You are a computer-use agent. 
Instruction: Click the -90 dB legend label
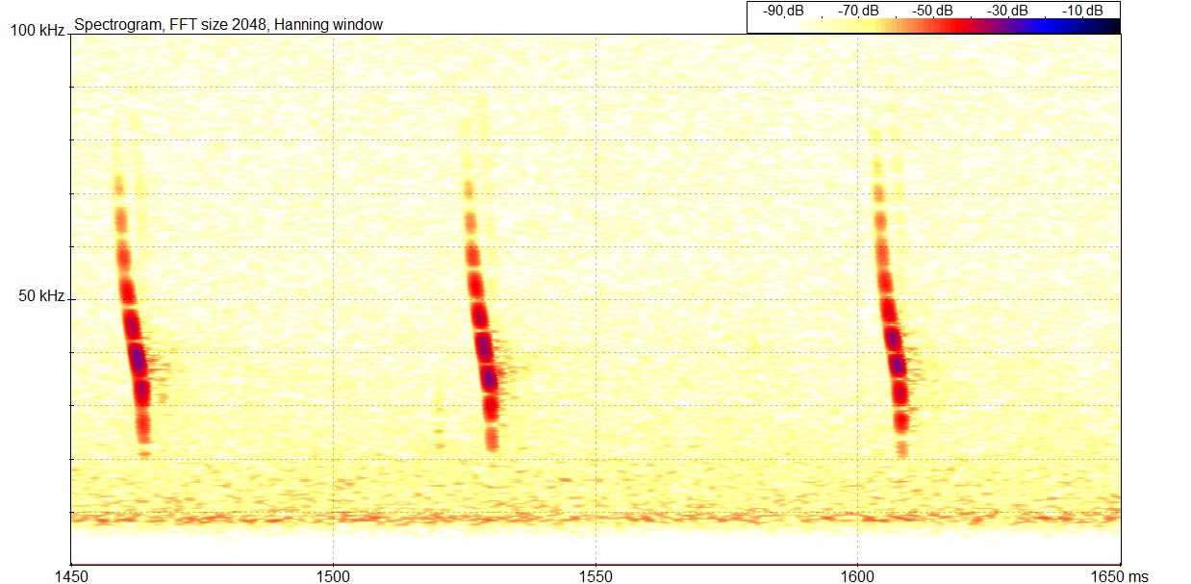click(783, 10)
